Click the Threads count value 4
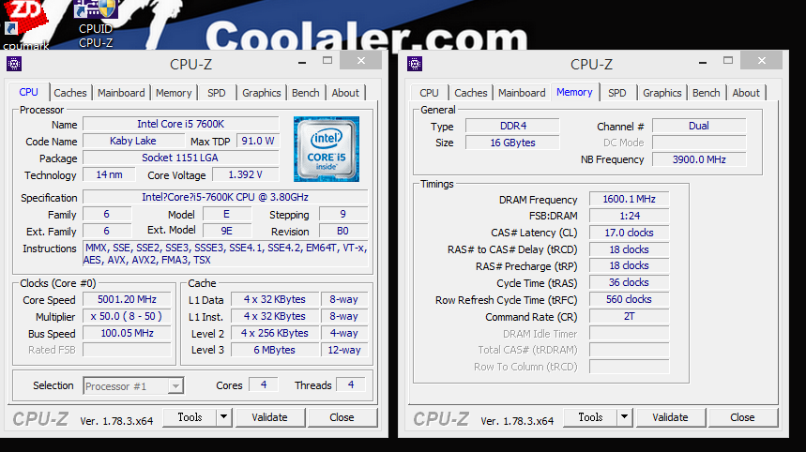Viewport: 806px width, 452px height. [x=351, y=384]
